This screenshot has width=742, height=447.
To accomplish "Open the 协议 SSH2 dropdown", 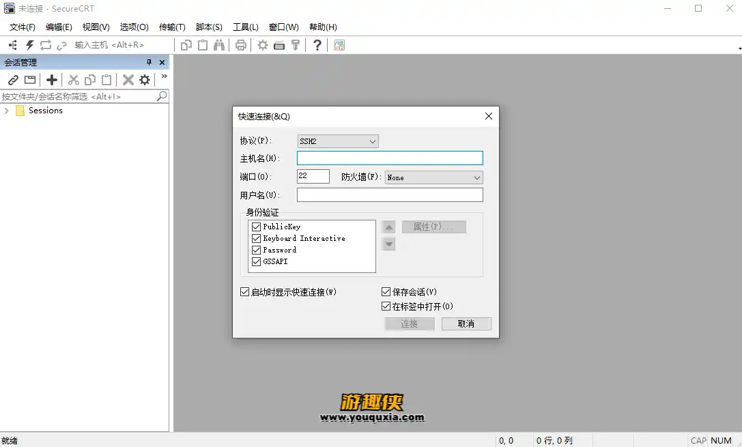I will point(338,141).
